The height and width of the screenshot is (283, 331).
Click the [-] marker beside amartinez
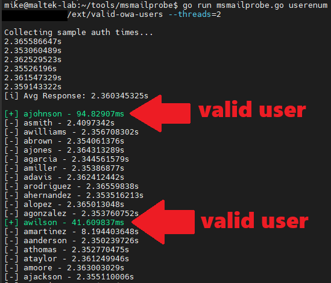(11, 232)
